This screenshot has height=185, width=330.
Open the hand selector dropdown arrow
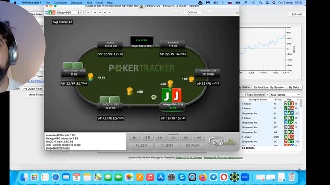pos(88,12)
